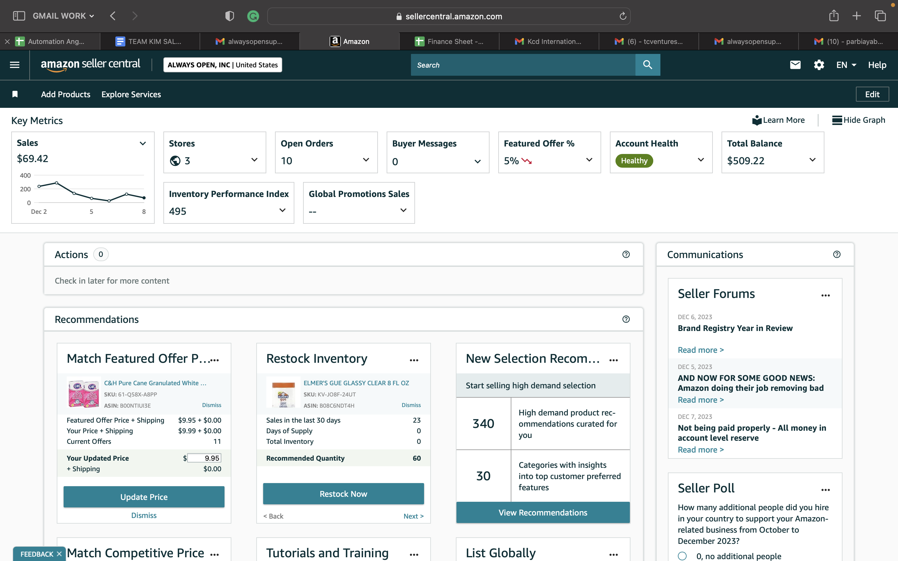Screen dimensions: 898x561
Task: Open Explore Services in the navigation bar
Action: pos(131,94)
